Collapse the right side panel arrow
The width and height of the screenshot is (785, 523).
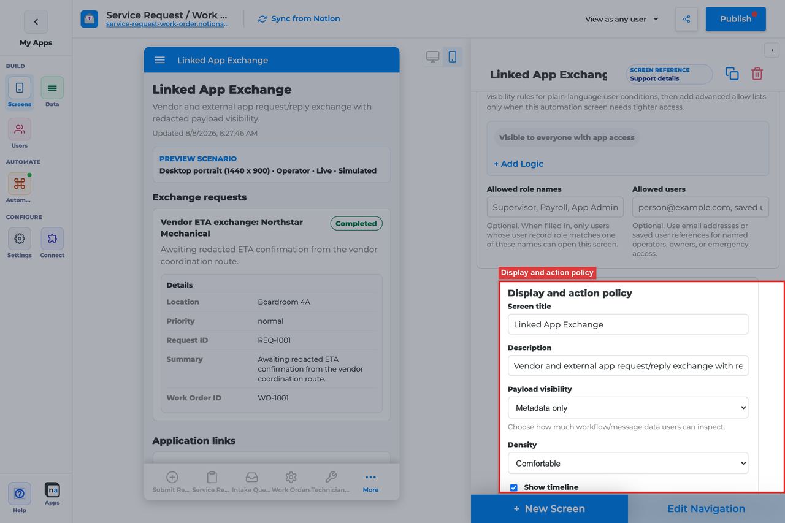(x=772, y=50)
